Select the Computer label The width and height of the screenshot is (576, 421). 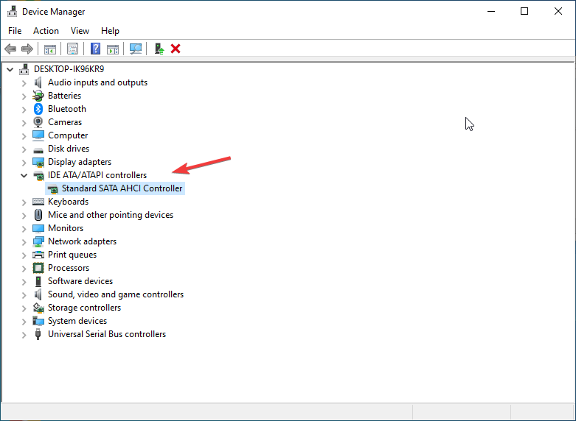click(68, 135)
